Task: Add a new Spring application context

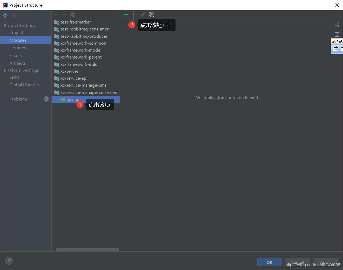Action: point(126,15)
